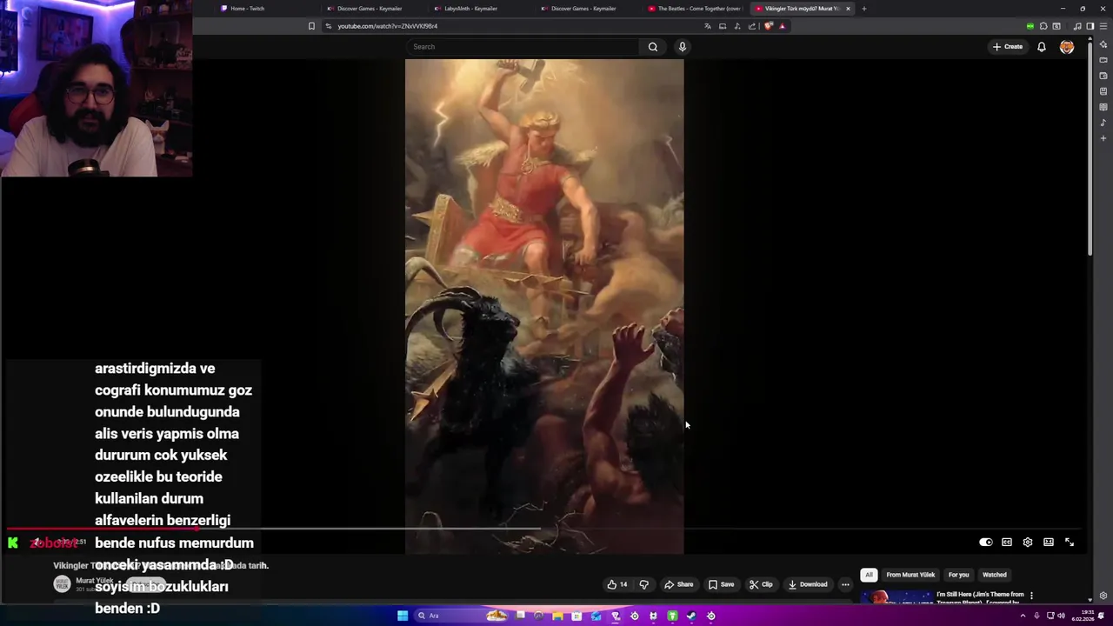The width and height of the screenshot is (1113, 626).
Task: Show hidden system tray icons chevron
Action: coord(1023,616)
